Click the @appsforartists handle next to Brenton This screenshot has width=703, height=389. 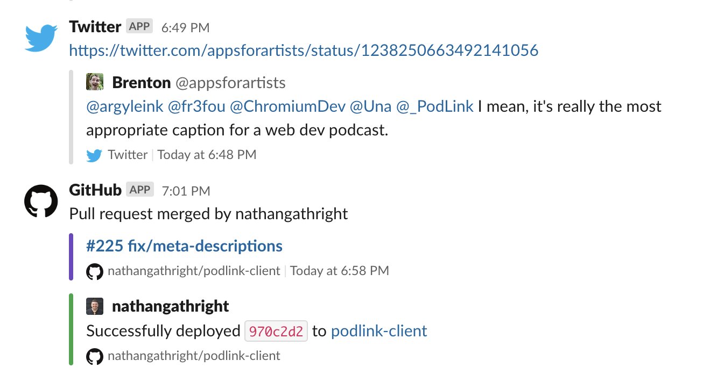tap(231, 82)
